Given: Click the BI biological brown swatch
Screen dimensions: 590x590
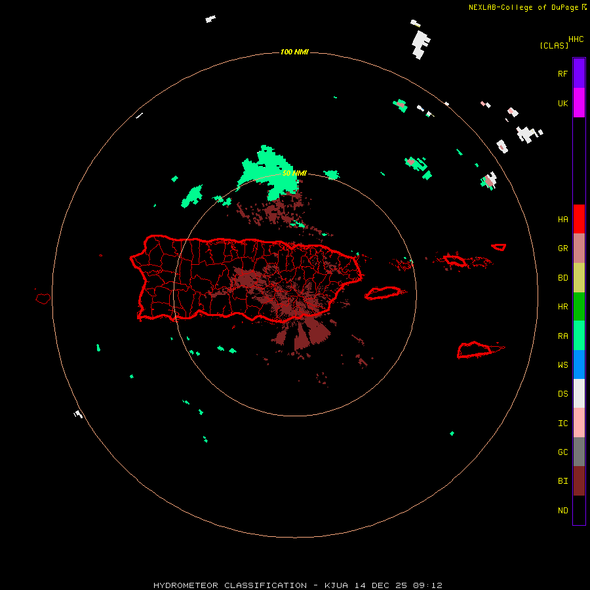Looking at the screenshot, I should (x=579, y=481).
